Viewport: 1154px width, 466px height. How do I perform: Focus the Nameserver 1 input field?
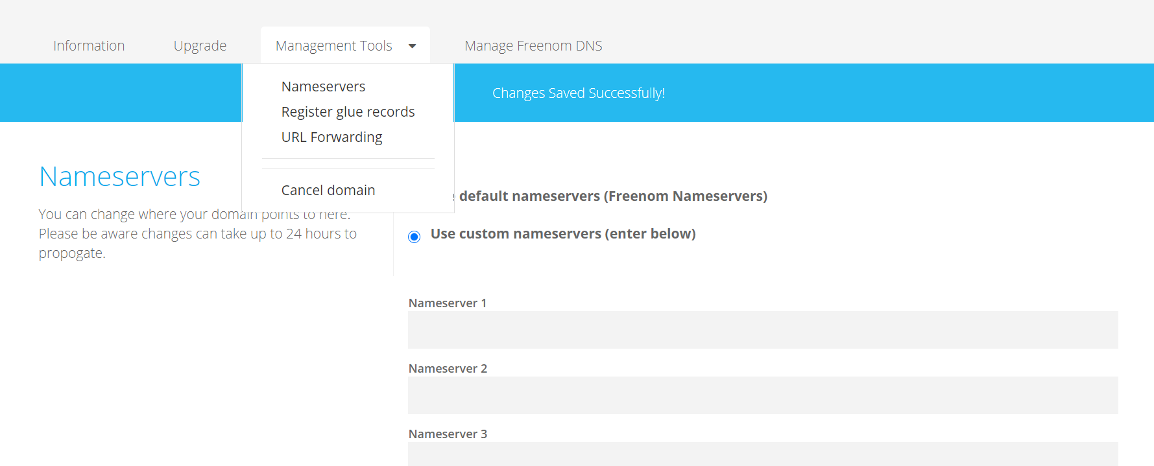763,330
